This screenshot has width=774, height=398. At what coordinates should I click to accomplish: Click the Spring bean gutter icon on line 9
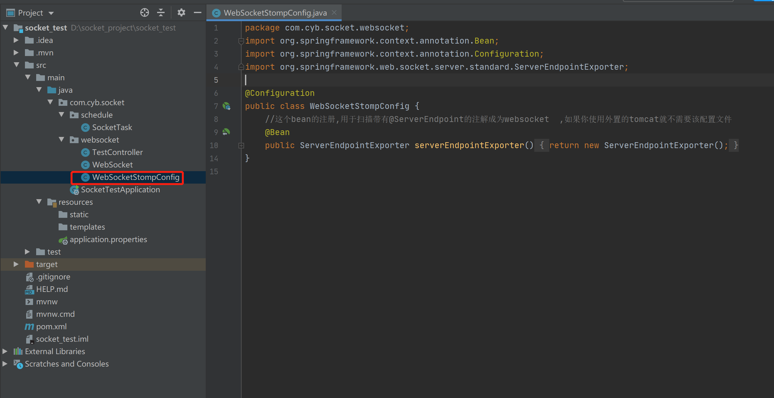pos(227,132)
